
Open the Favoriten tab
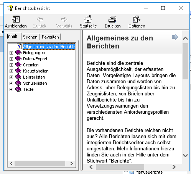pyautogui.click(x=50, y=37)
